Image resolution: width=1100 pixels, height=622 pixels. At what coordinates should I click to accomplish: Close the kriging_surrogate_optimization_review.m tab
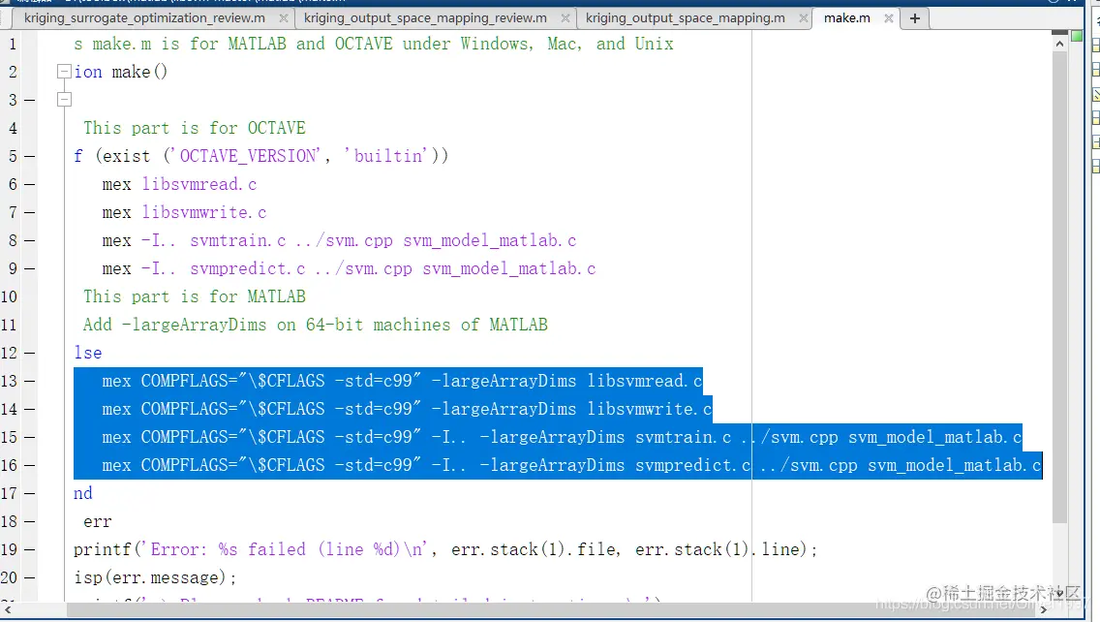click(x=284, y=18)
